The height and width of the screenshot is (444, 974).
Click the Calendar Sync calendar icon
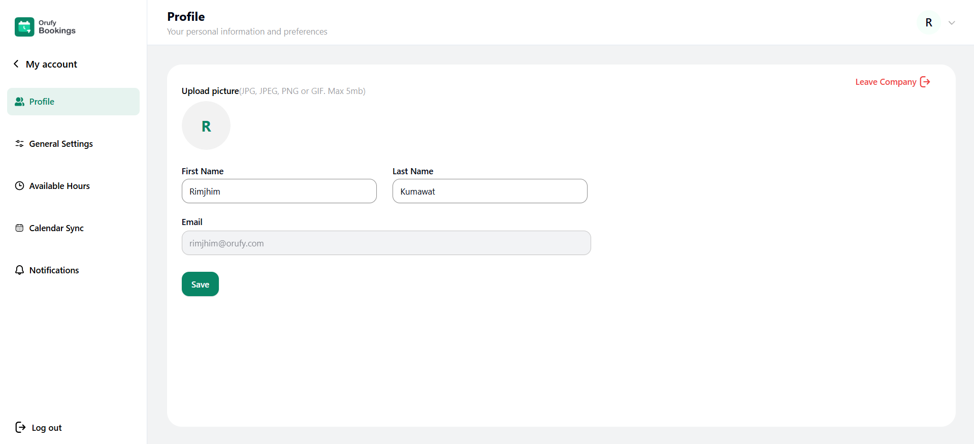(19, 228)
